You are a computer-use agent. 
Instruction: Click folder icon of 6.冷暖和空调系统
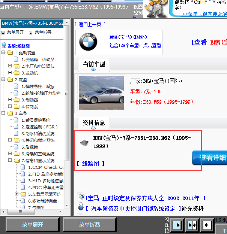point(17,154)
